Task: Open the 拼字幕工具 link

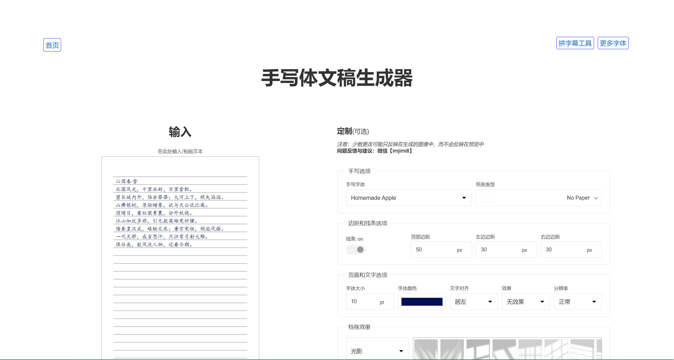Action: coord(575,43)
